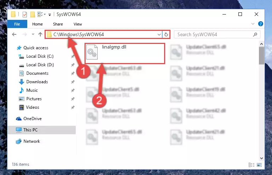The height and width of the screenshot is (175, 272).
Task: Click the Music note icon
Action: tap(22, 90)
